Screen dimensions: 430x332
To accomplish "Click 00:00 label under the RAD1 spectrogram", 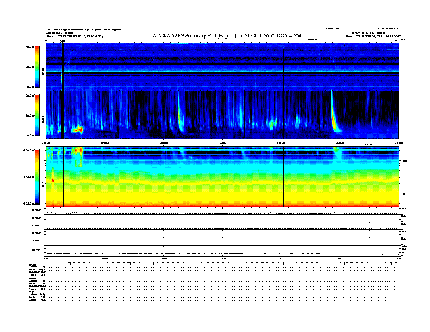I will pos(46,143).
